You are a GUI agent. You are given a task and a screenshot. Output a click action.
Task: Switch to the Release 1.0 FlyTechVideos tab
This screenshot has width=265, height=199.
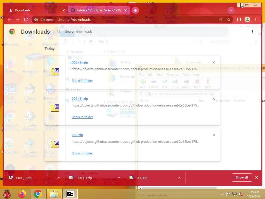pos(99,10)
